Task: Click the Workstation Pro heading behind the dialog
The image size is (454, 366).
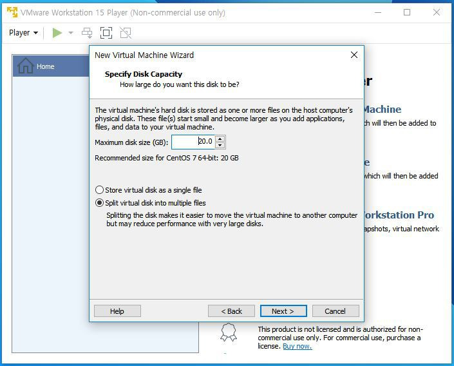Action: (x=399, y=215)
